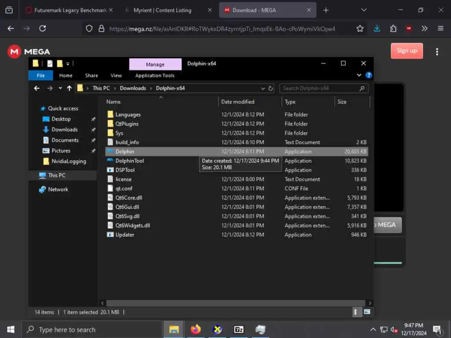Switch to the Home ribbon tab

point(66,76)
